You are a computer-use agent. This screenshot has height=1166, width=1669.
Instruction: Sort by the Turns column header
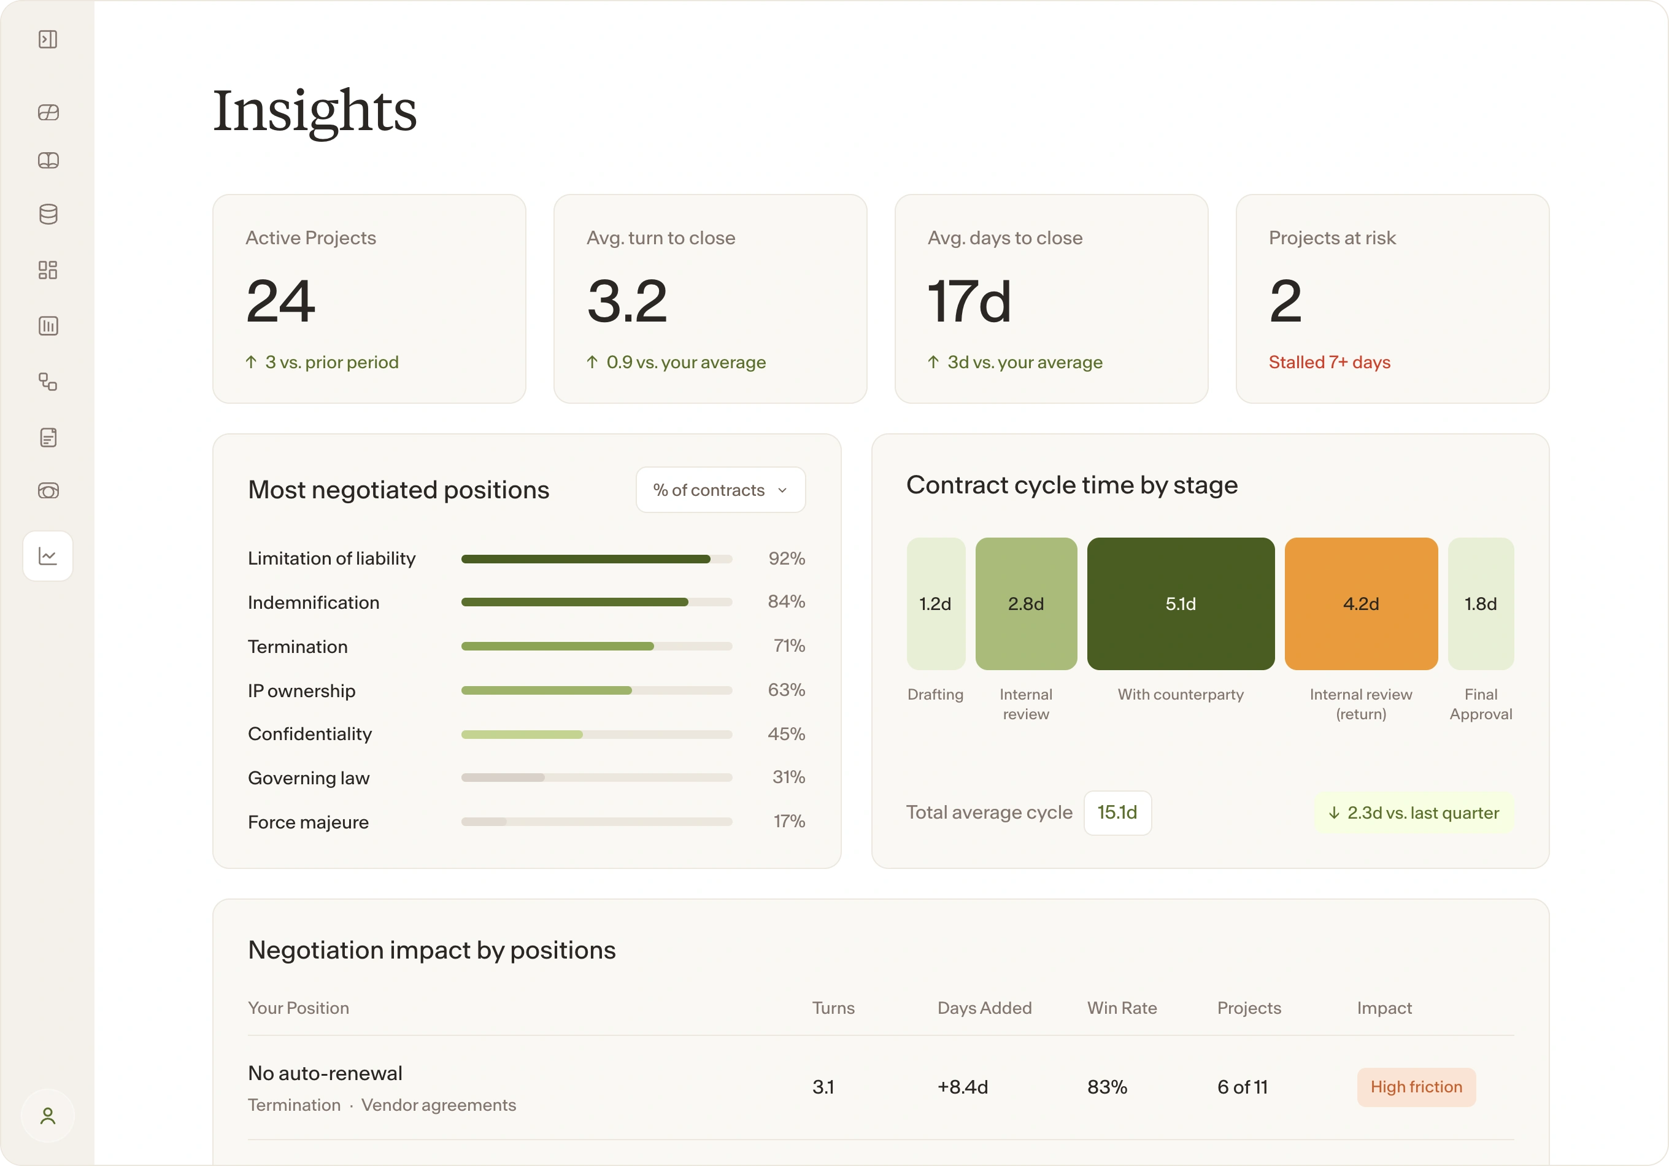pyautogui.click(x=833, y=1008)
